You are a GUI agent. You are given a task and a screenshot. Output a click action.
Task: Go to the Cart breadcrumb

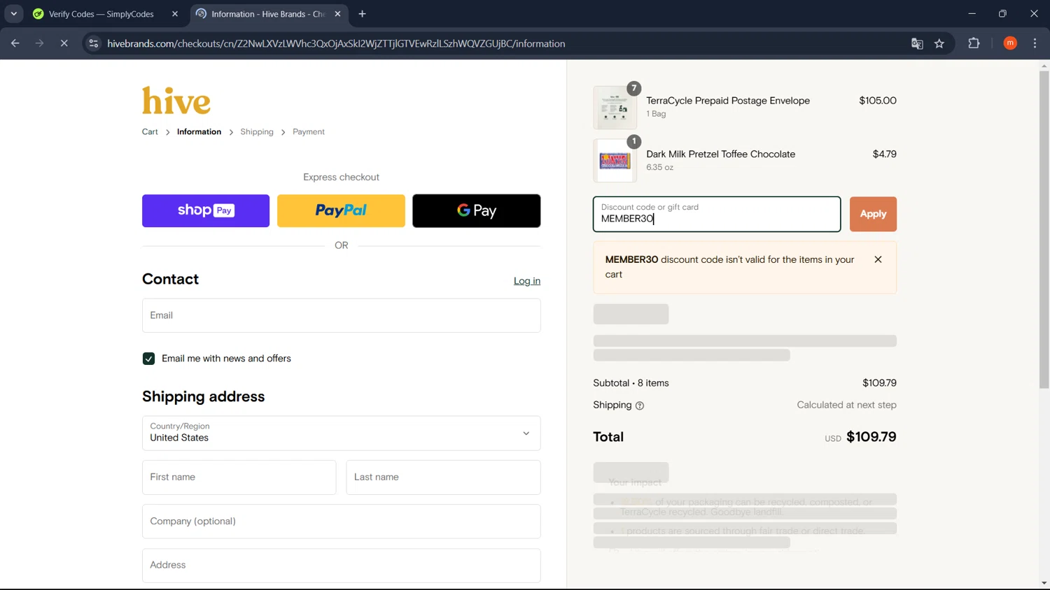click(150, 131)
